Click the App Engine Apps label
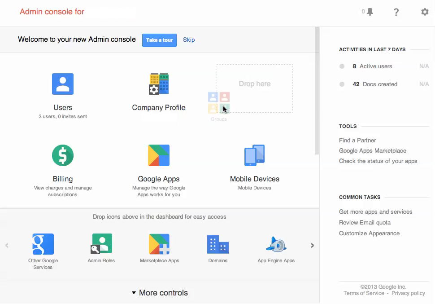The height and width of the screenshot is (304, 435). pyautogui.click(x=276, y=260)
